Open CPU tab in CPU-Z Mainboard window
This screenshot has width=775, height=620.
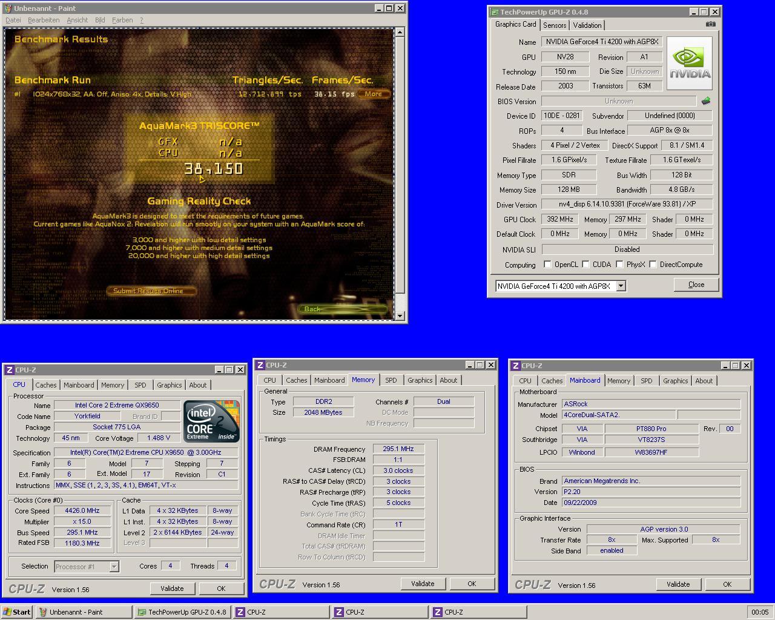[526, 381]
